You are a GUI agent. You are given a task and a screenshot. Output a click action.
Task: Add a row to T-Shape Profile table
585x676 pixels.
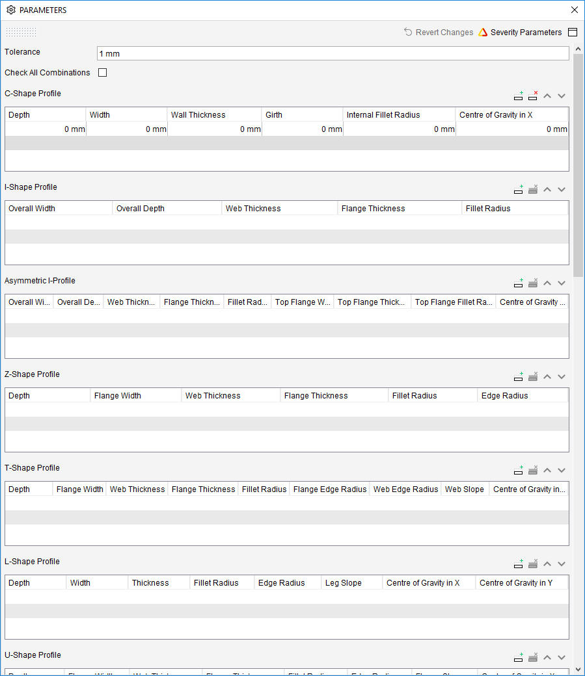(x=519, y=470)
